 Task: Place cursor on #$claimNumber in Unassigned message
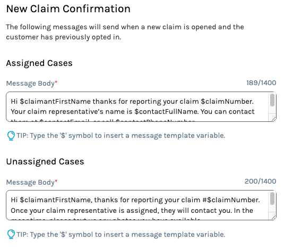pos(231,200)
